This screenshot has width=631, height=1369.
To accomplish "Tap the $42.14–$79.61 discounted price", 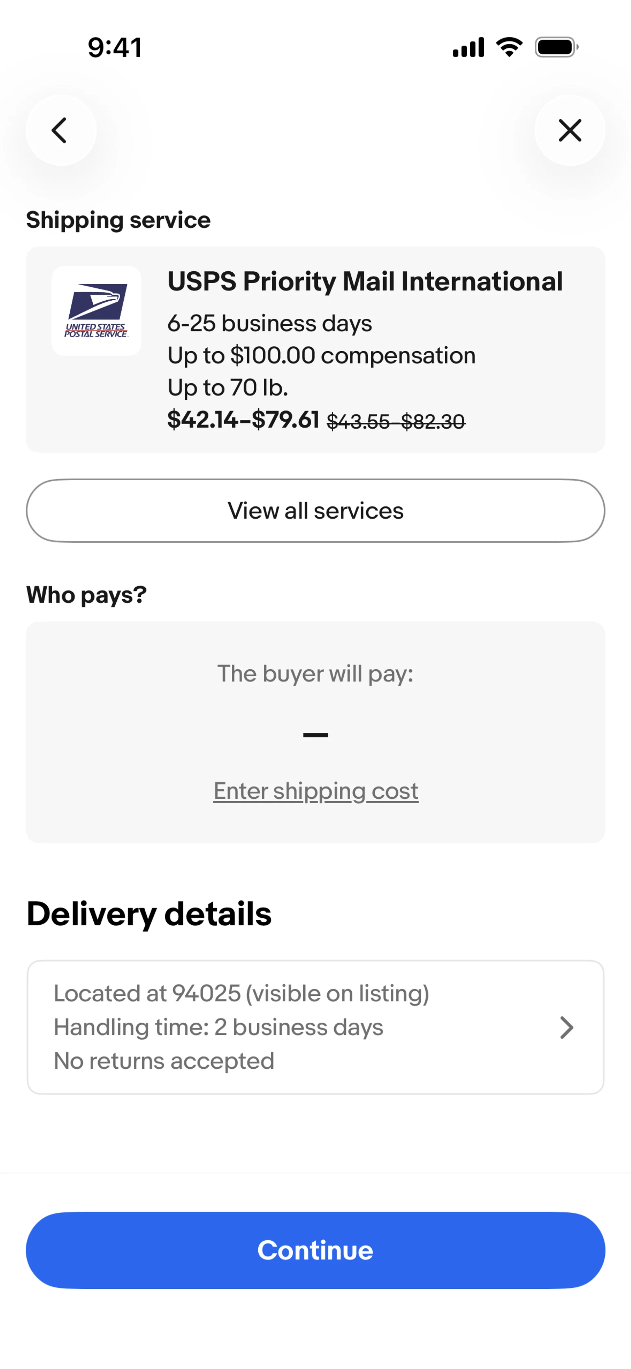I will [243, 420].
